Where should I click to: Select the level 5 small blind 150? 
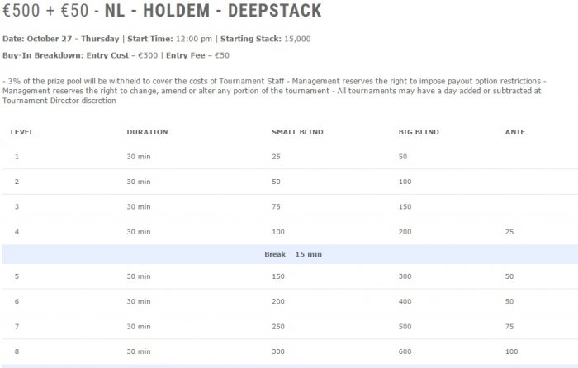pyautogui.click(x=278, y=276)
